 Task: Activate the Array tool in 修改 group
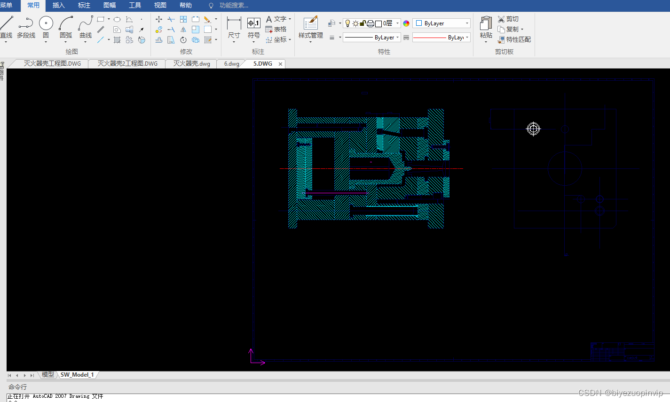click(183, 19)
